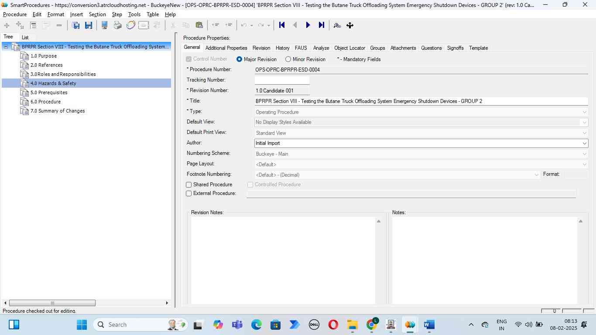Screen dimensions: 596x335
Task: Open the Footnote Numbering dropdown
Action: [x=536, y=175]
